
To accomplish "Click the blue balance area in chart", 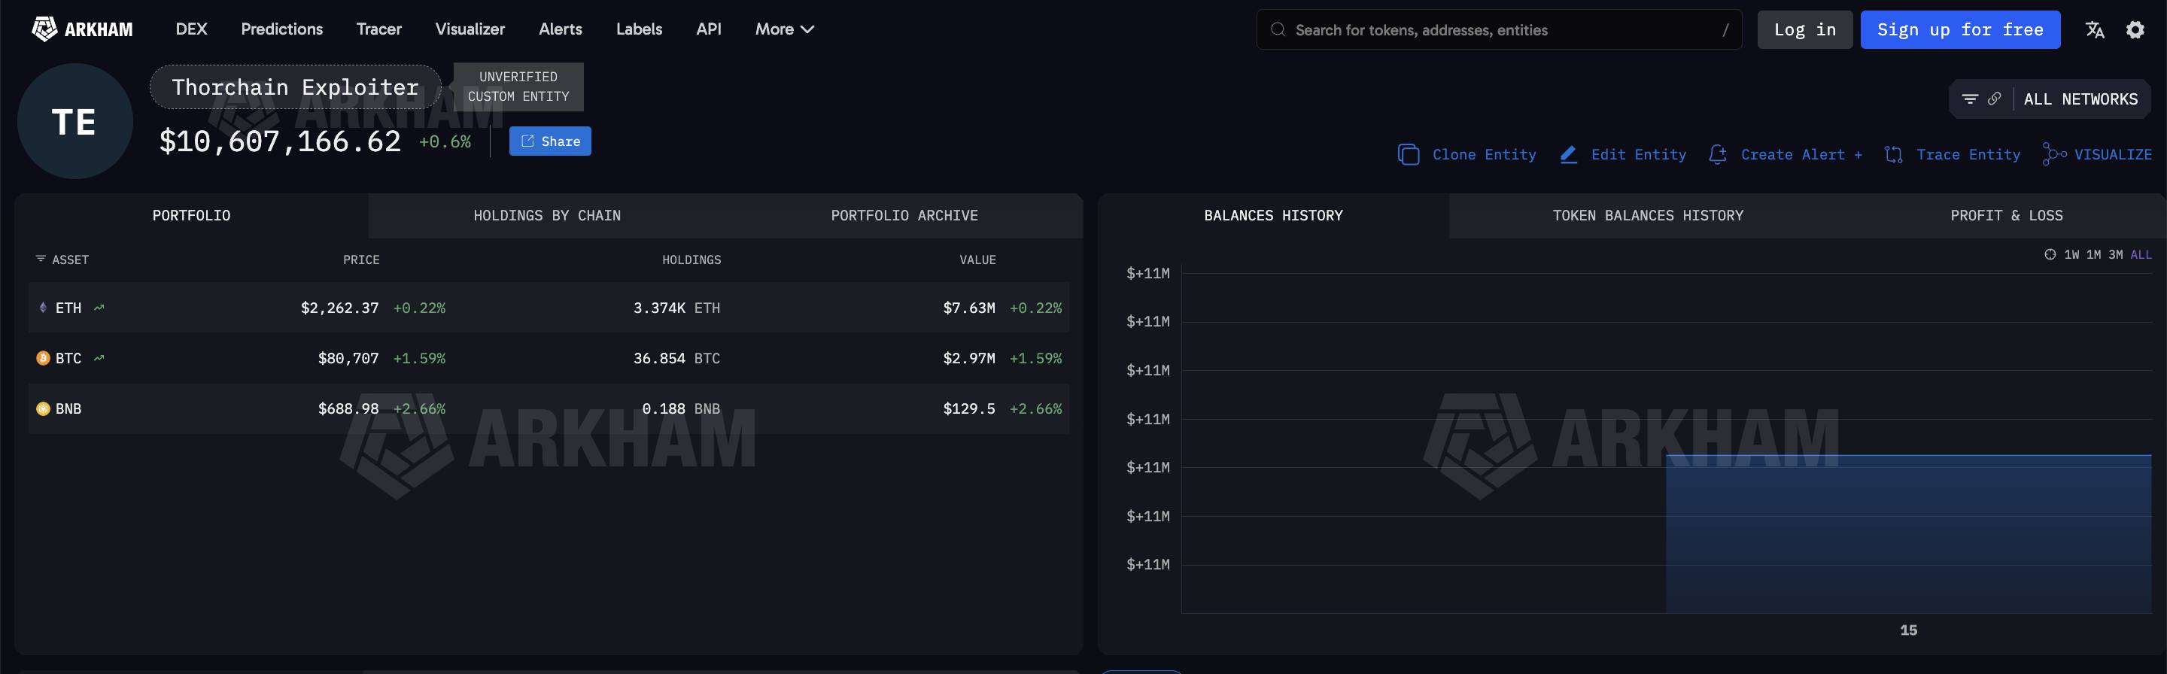I will coord(1909,534).
